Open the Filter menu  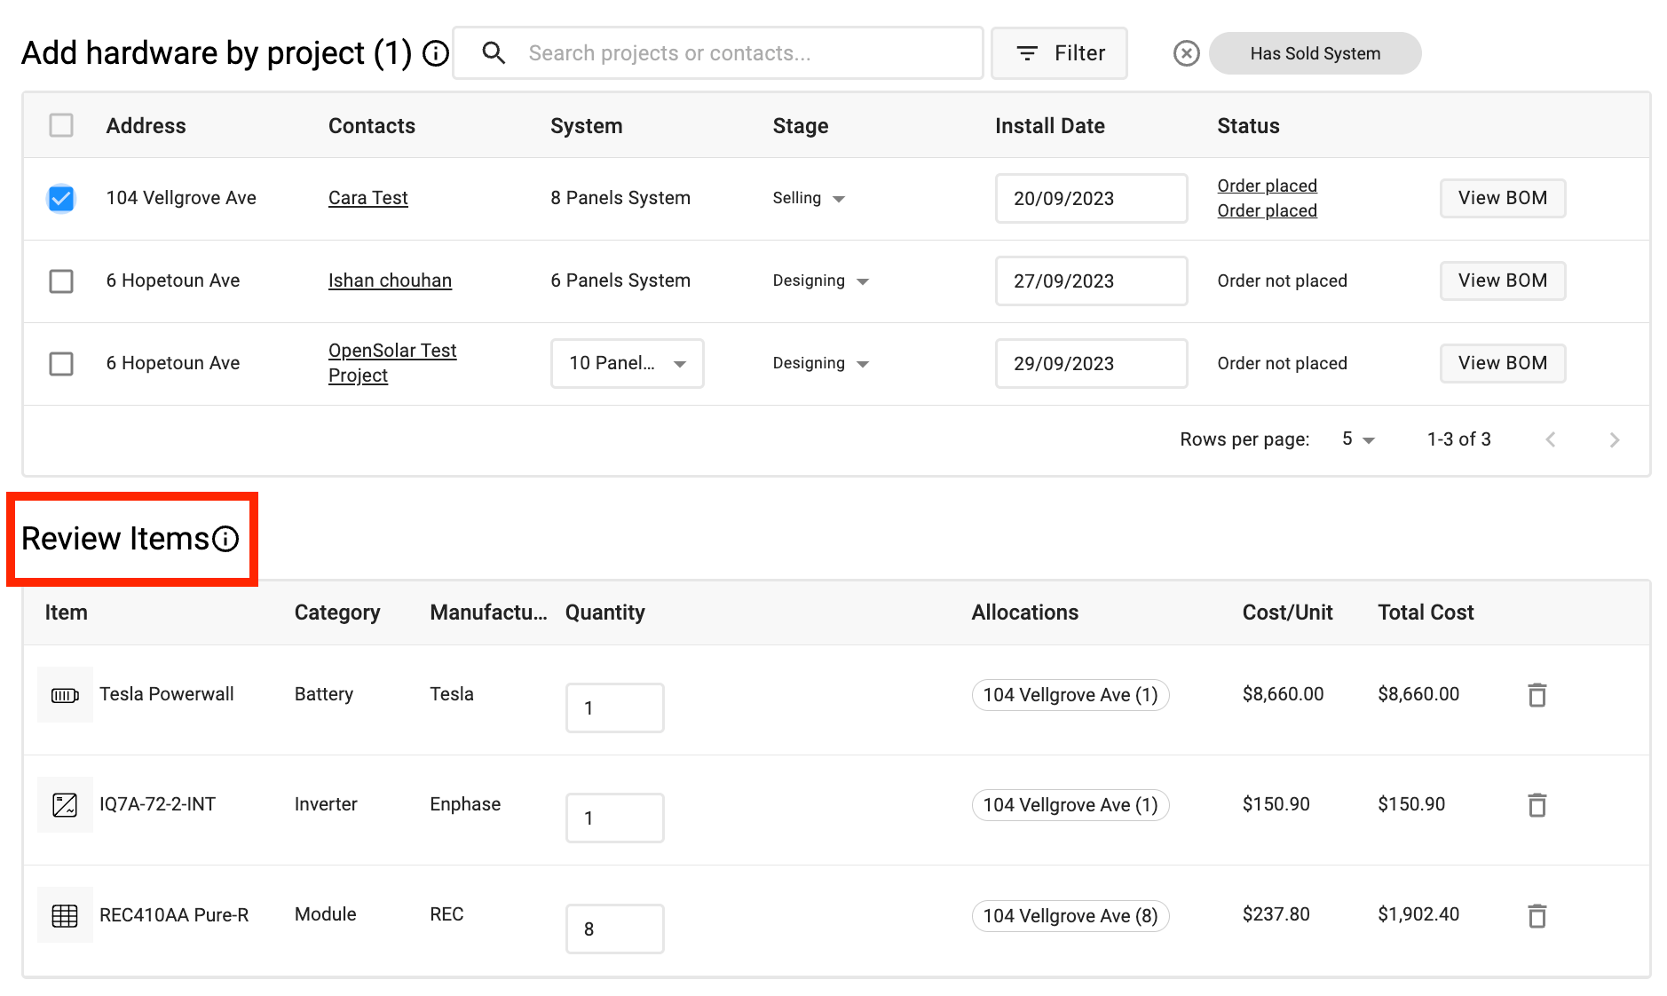1059,53
